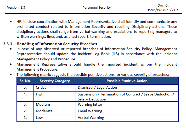The height and width of the screenshot is (128, 186).
Task: Click the Verbal Warning cell
Action: pos(91,118)
